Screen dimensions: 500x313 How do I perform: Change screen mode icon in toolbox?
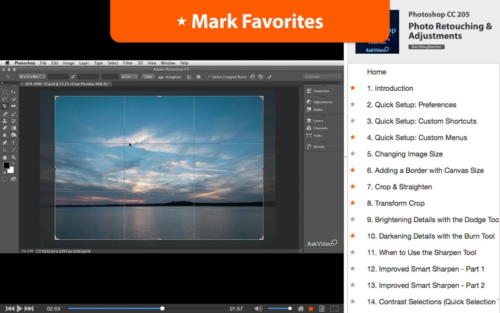point(13,179)
